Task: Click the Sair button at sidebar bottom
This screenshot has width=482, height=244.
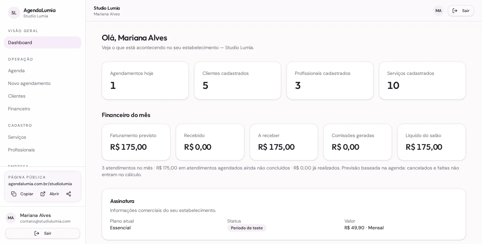Action: coord(43,233)
